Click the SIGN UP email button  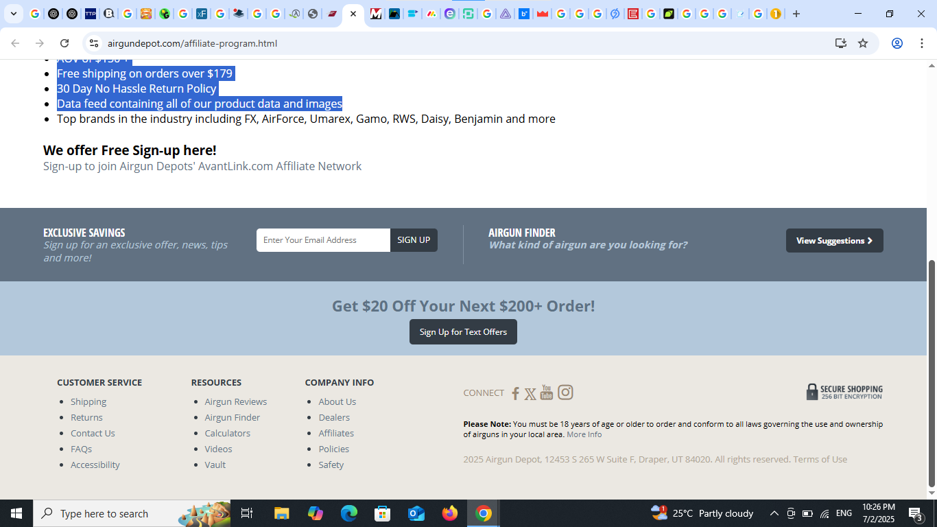(x=414, y=240)
